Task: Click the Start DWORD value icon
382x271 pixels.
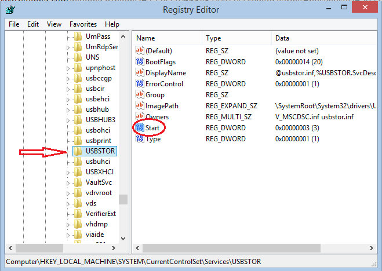Action: [140, 127]
